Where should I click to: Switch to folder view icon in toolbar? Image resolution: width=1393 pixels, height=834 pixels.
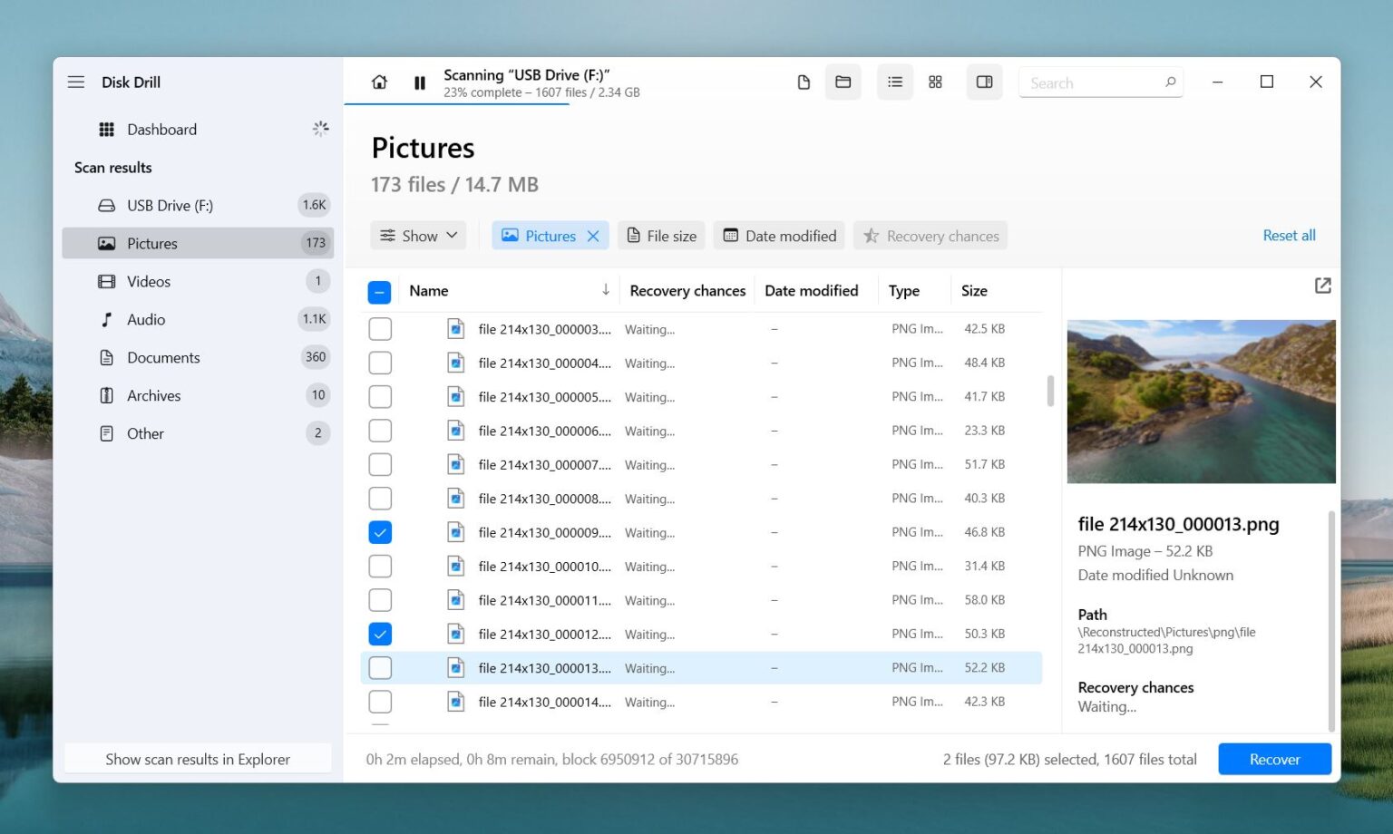point(843,82)
